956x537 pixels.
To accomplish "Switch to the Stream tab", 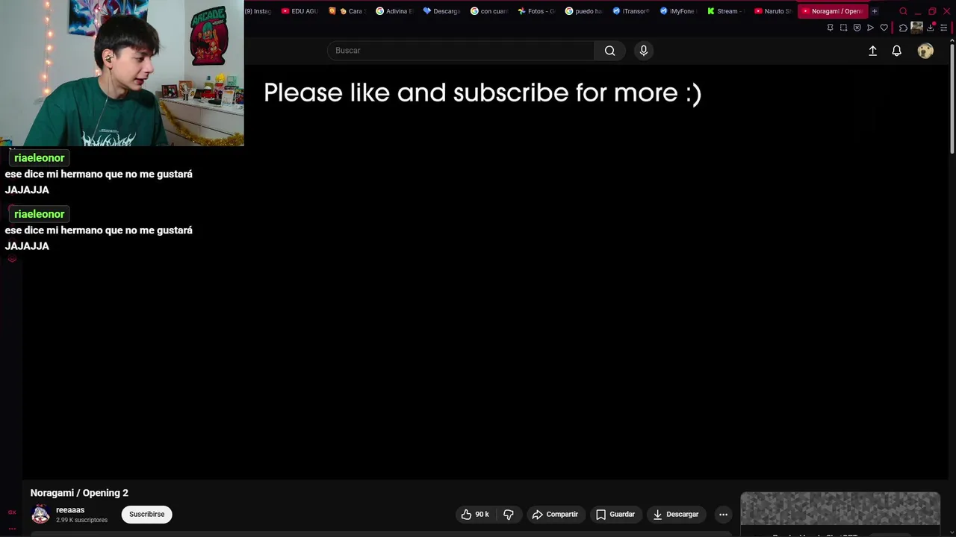I will [x=725, y=11].
